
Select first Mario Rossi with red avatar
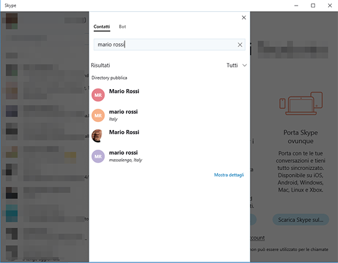coord(169,95)
